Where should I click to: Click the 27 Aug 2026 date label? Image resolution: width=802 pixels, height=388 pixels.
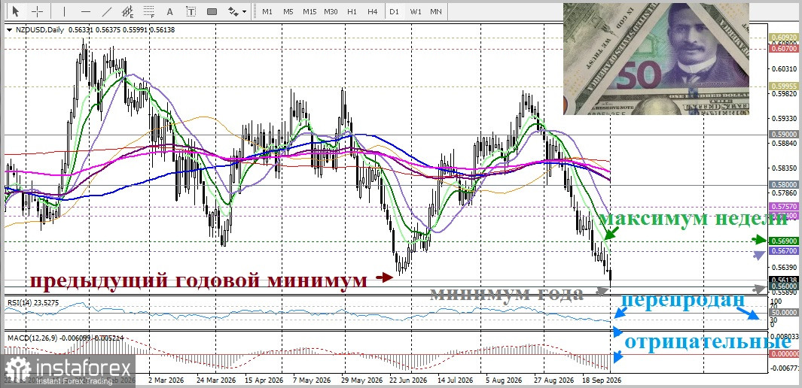[x=554, y=380]
